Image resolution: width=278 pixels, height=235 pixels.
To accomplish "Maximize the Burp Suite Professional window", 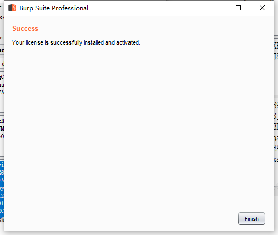I will [238, 8].
